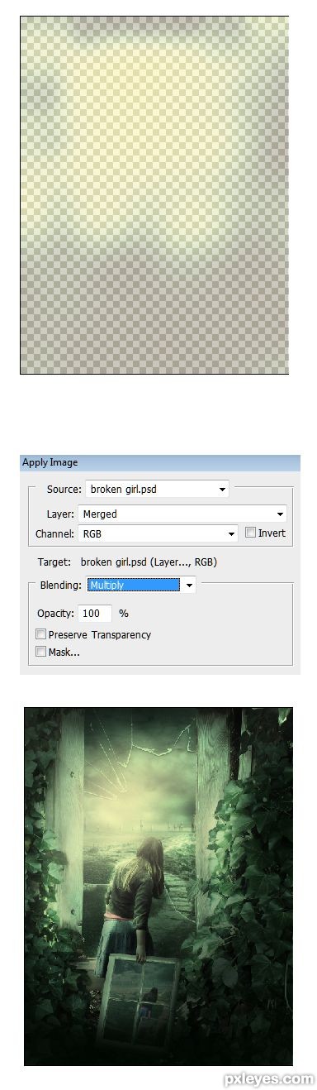The image size is (317, 1090).
Task: Open the Source dropdown showing broken girl.psd
Action: coord(157,489)
